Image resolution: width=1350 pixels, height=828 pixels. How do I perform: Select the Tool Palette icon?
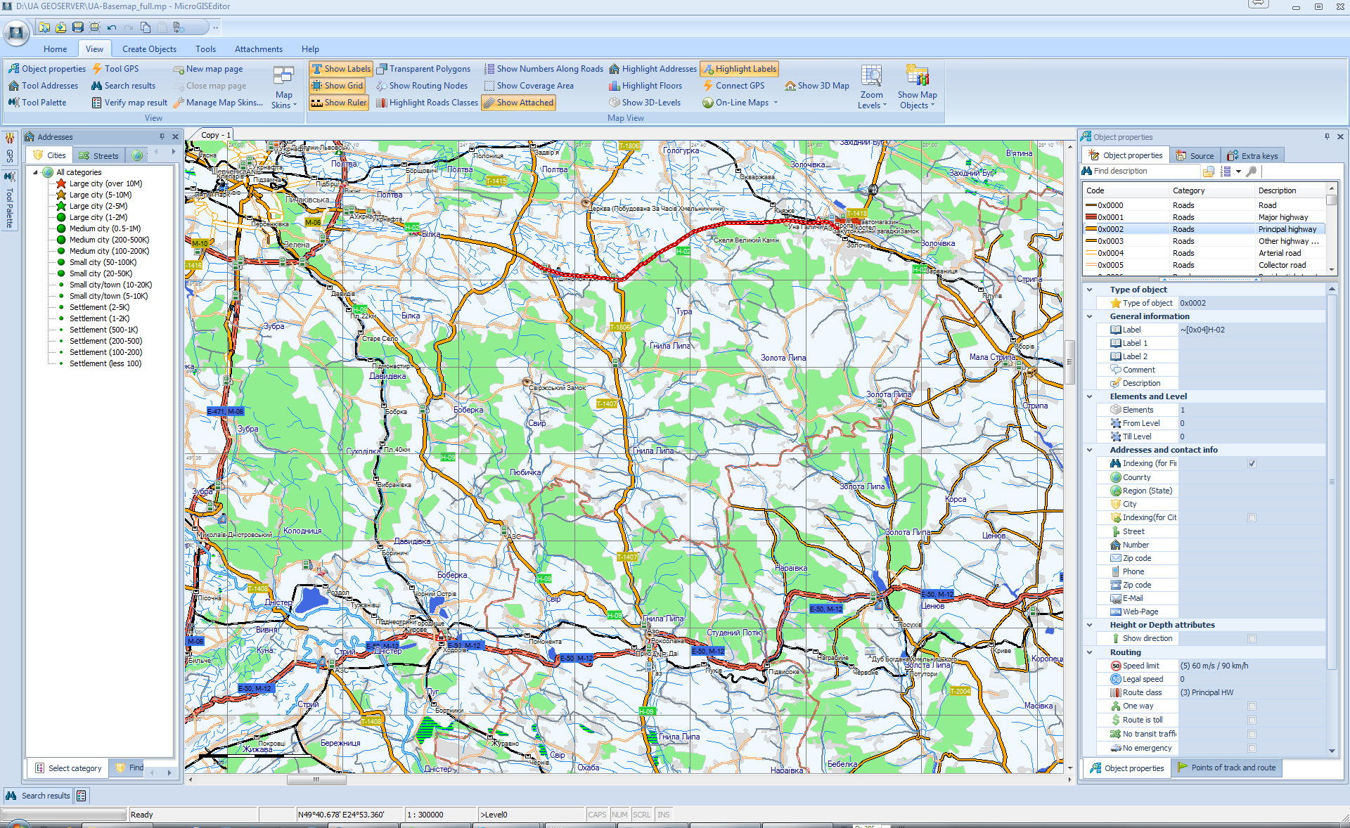(x=13, y=103)
